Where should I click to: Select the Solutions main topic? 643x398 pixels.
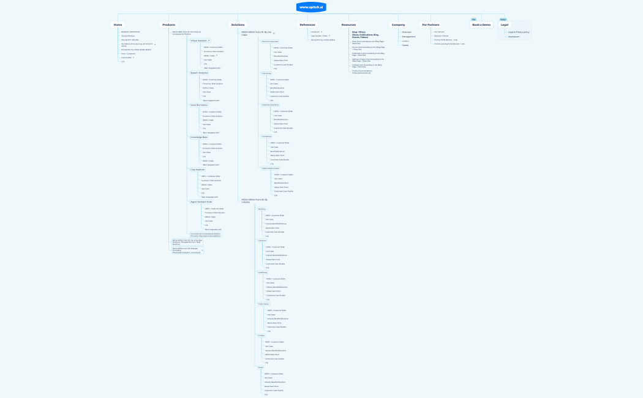point(238,24)
